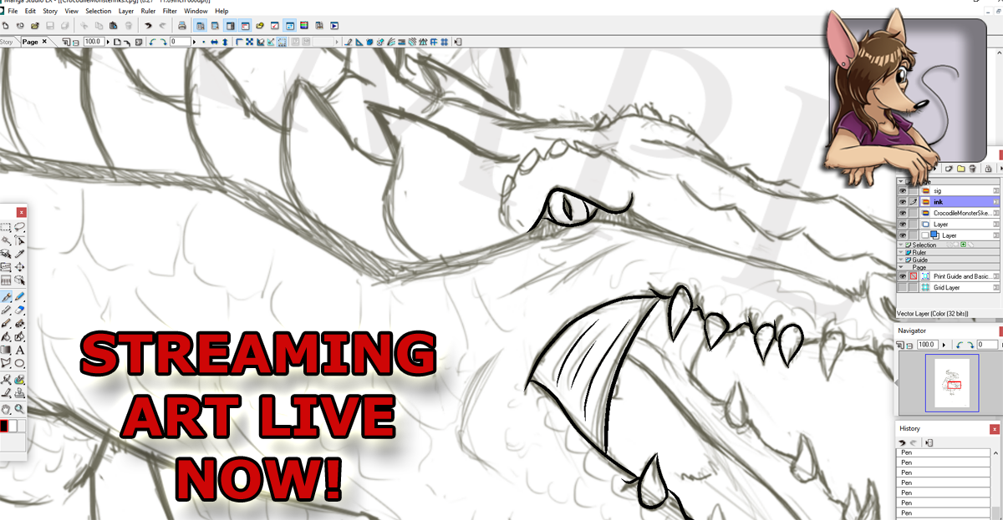The width and height of the screenshot is (1003, 520).
Task: Show the Grid Layer
Action: point(903,287)
